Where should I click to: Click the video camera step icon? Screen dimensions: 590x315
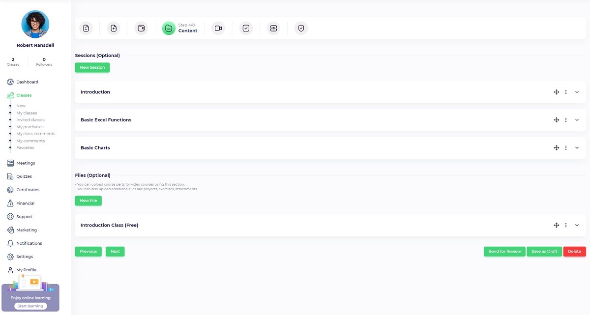click(x=218, y=29)
